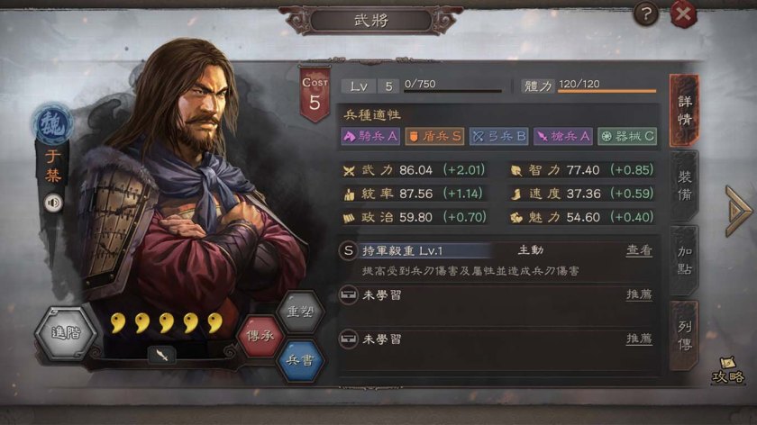This screenshot has width=757, height=425.
Task: Click 查看 link for 持軍毅重 skill
Action: (x=639, y=250)
